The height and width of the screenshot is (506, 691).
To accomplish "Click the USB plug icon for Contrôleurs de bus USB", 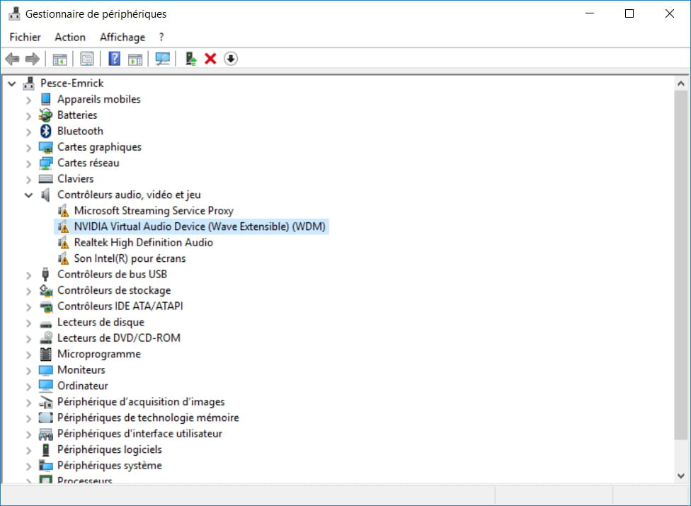I will (x=45, y=275).
